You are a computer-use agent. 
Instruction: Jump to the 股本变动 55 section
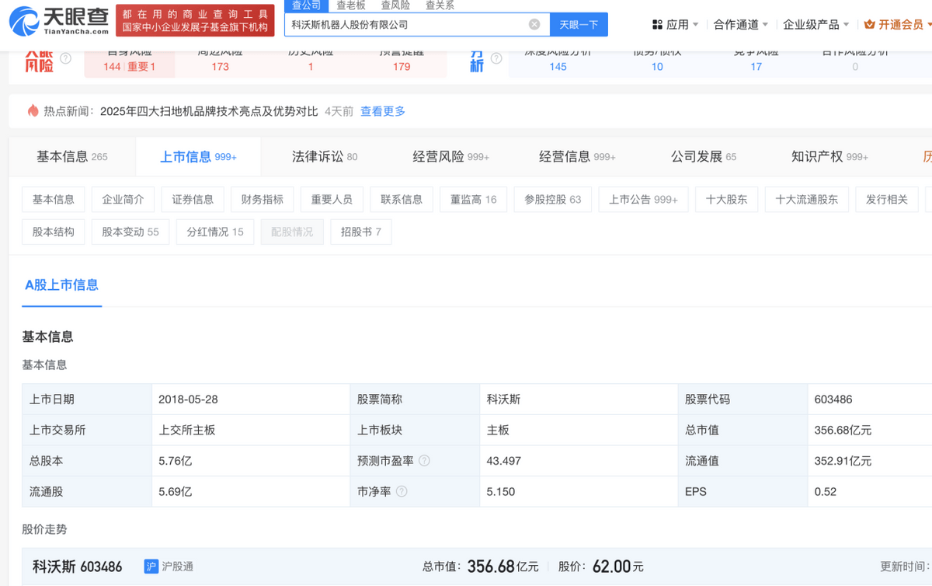(x=130, y=232)
